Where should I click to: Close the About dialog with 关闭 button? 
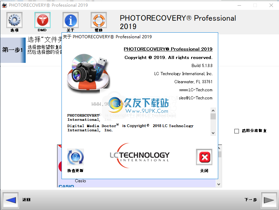204,157
